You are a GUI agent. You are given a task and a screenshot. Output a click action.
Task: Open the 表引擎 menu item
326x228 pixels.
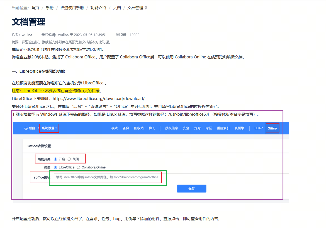pyautogui.click(x=239, y=128)
